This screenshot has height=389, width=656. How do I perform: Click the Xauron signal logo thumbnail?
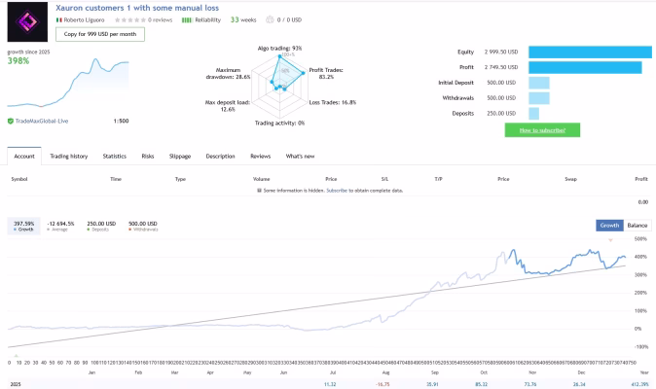27,21
